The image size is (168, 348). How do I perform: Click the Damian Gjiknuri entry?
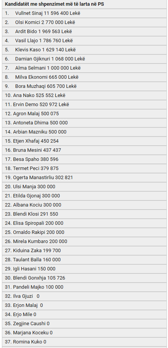pos(84,59)
